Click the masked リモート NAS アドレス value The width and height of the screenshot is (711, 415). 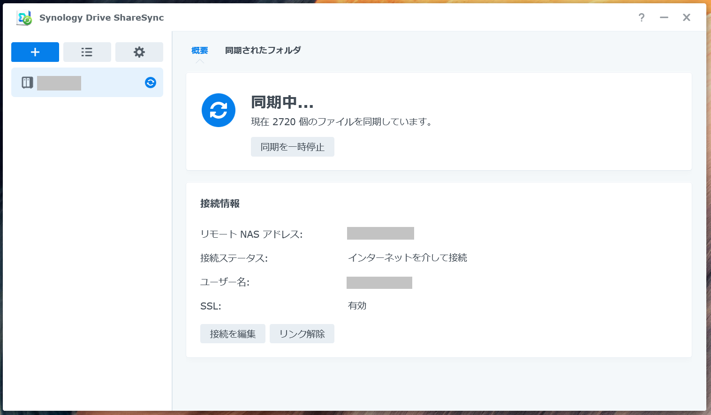tap(380, 233)
